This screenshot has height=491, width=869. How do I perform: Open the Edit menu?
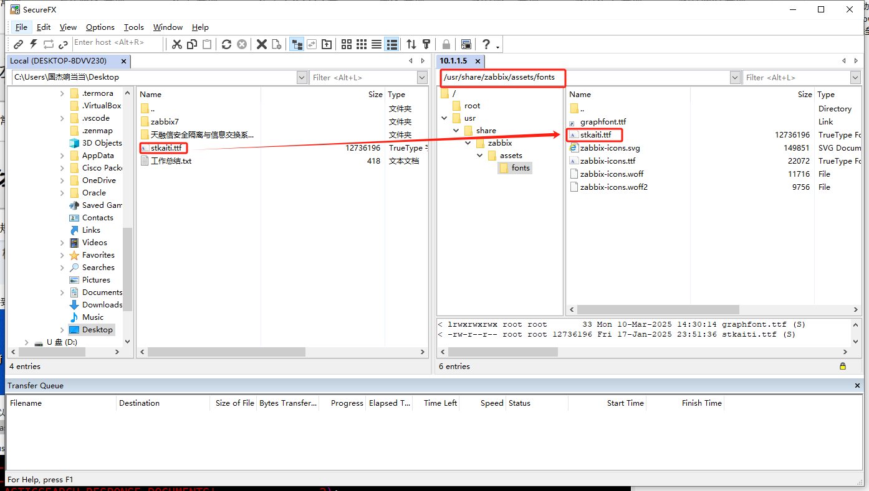(44, 27)
